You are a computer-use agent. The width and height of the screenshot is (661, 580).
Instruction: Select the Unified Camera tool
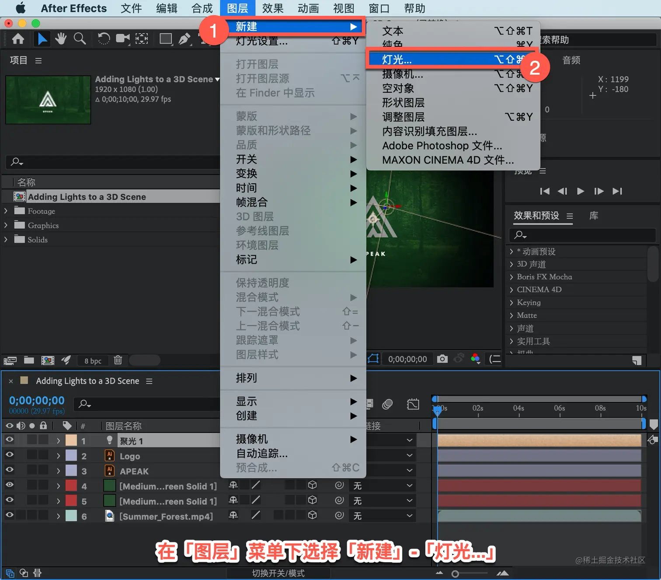coord(123,39)
